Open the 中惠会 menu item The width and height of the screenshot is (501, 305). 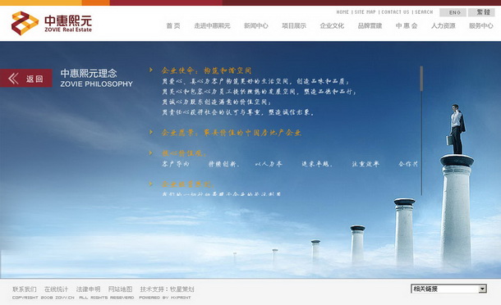click(x=407, y=26)
